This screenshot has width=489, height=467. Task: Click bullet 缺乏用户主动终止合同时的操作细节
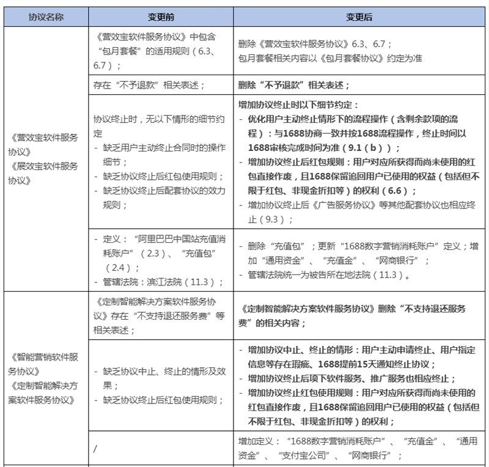(x=160, y=155)
